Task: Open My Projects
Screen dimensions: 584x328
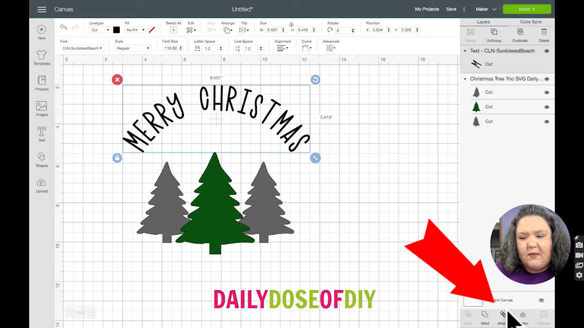Action: (427, 9)
